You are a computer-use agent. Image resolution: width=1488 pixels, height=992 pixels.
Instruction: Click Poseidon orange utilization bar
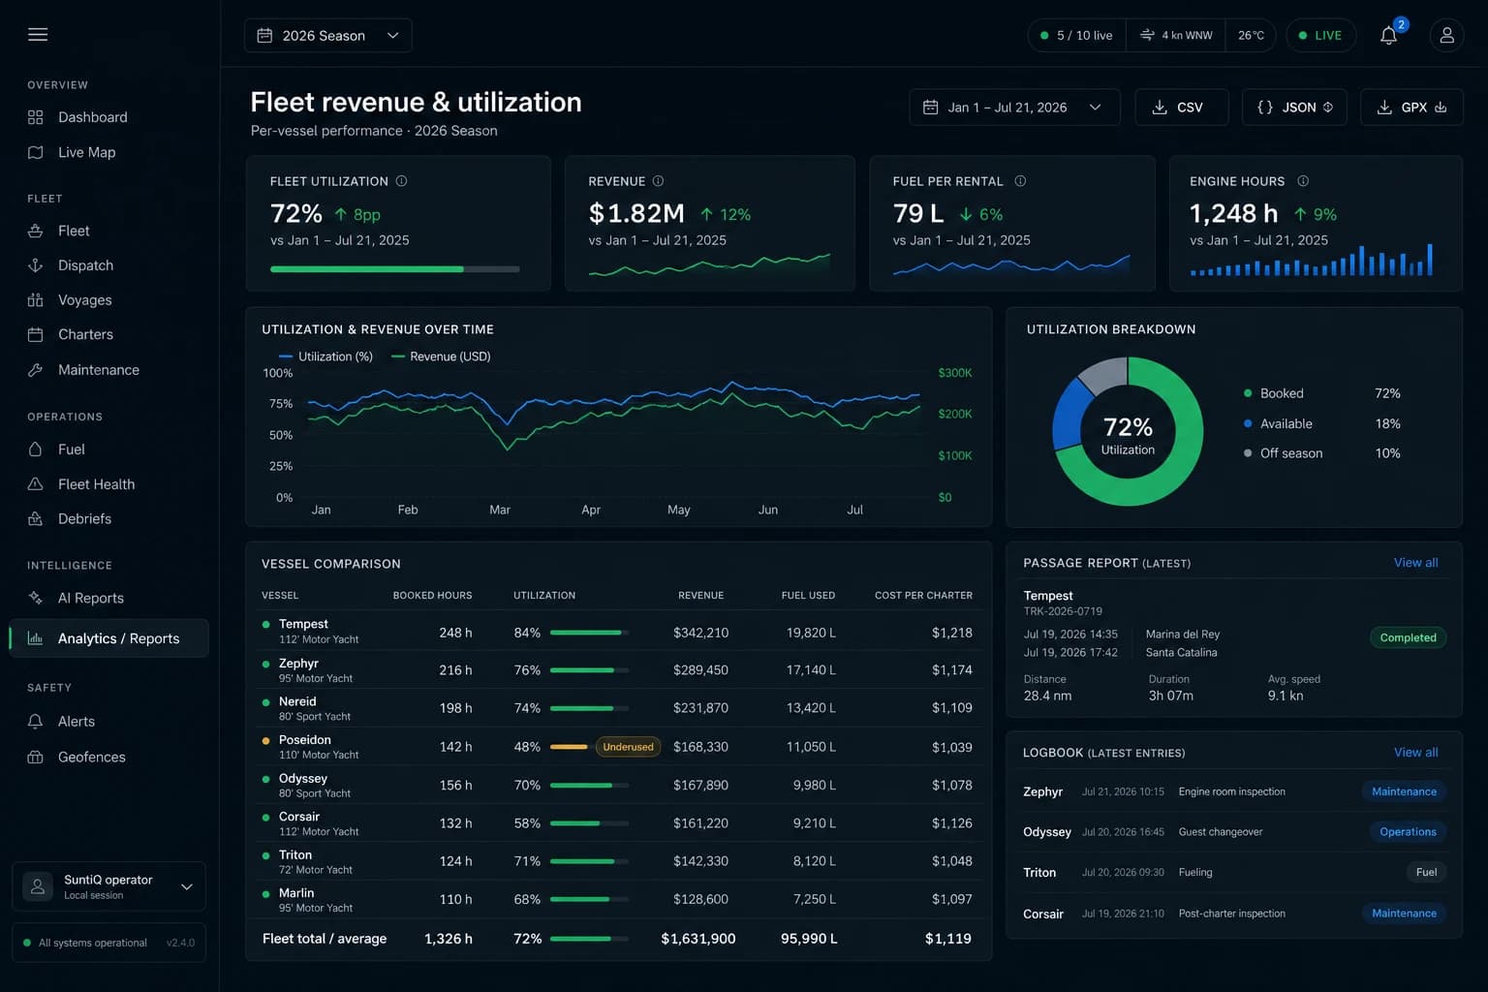[569, 747]
